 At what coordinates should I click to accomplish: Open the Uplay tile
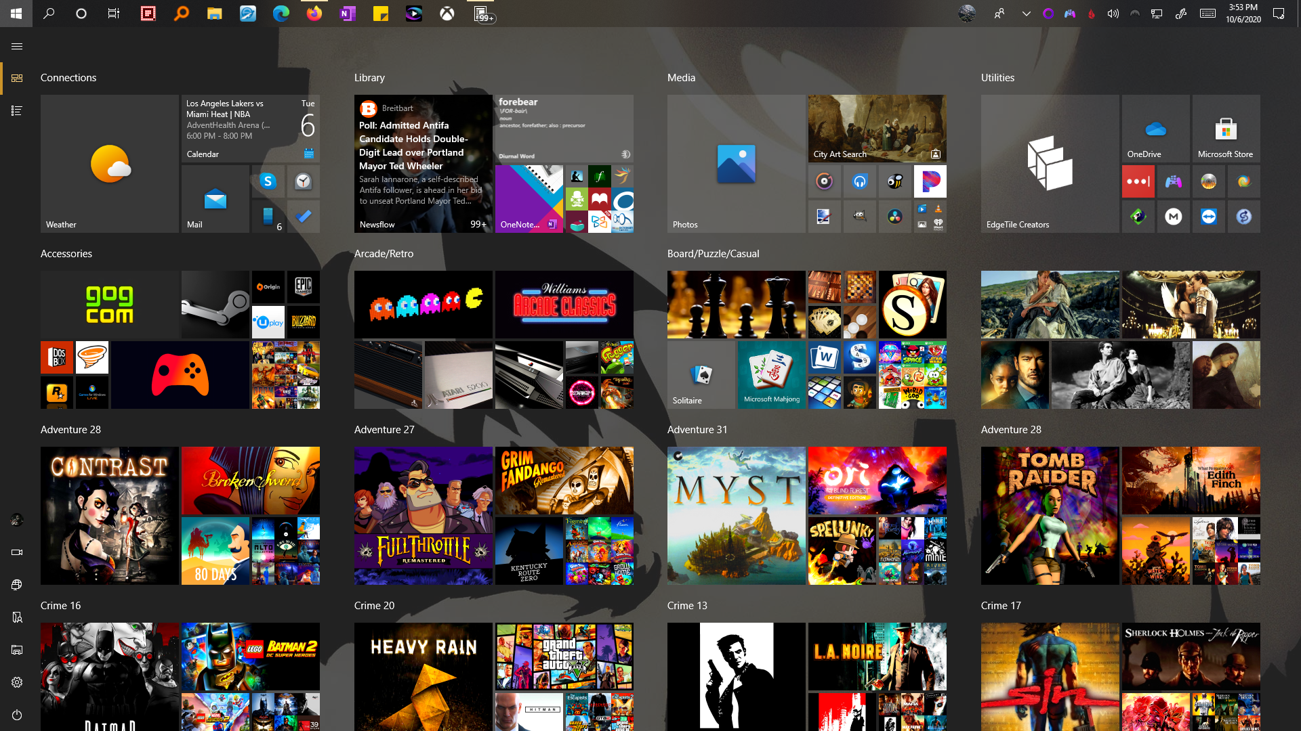pos(268,322)
